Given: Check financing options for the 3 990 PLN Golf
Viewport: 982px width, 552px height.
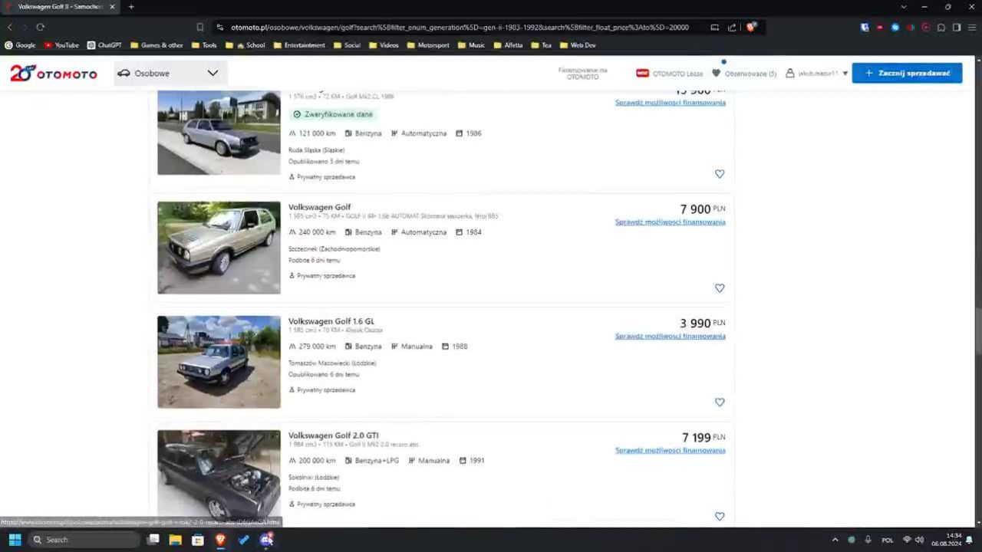Looking at the screenshot, I should pos(671,337).
